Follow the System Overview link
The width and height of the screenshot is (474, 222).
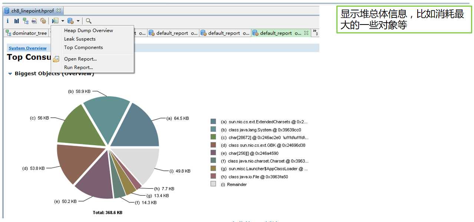pos(28,48)
